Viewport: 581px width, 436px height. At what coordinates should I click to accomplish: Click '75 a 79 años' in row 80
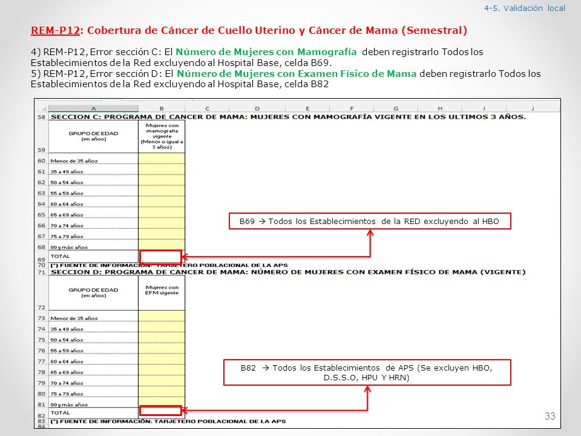[x=67, y=394]
